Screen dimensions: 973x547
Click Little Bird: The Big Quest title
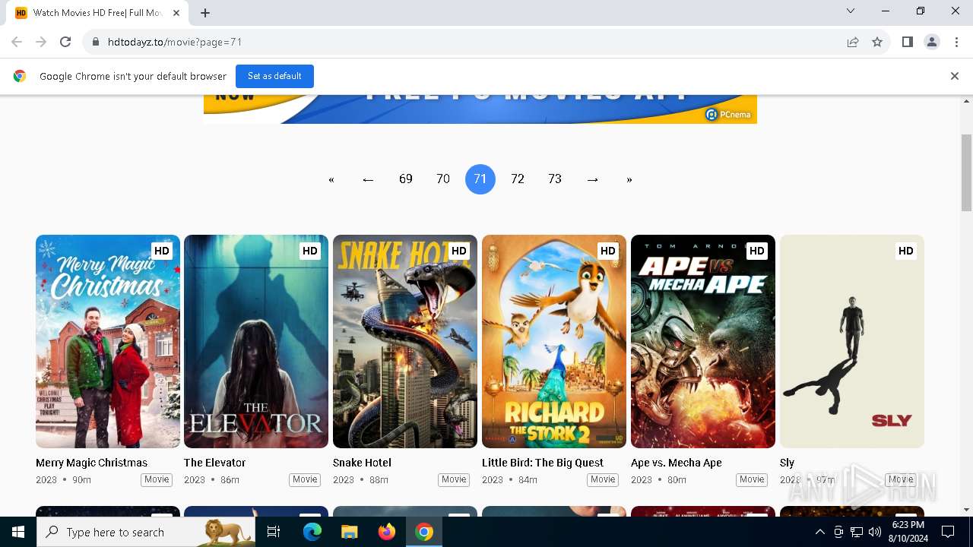coord(543,463)
